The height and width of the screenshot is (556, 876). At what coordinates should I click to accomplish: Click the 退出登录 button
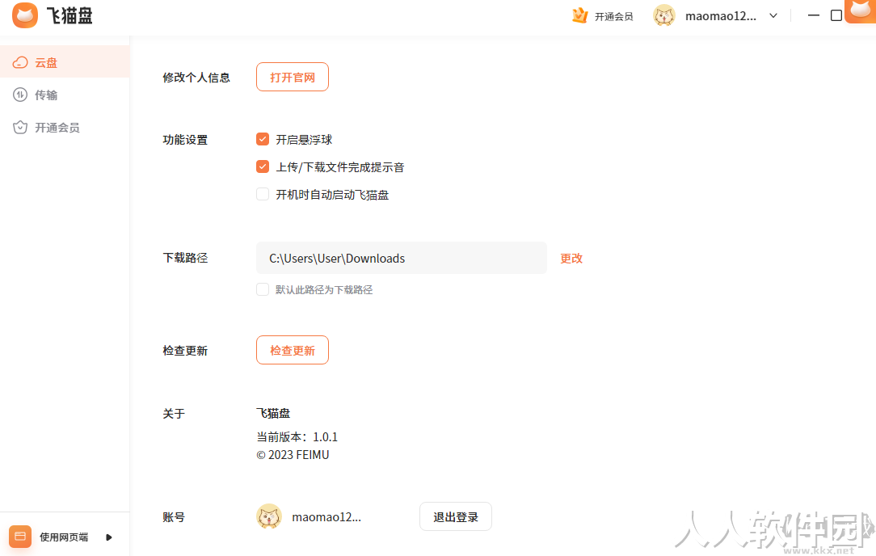click(455, 517)
